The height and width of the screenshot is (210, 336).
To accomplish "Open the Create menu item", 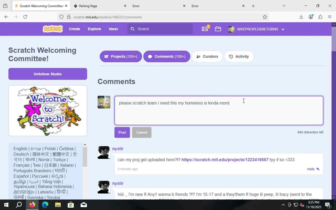I will tap(75, 29).
